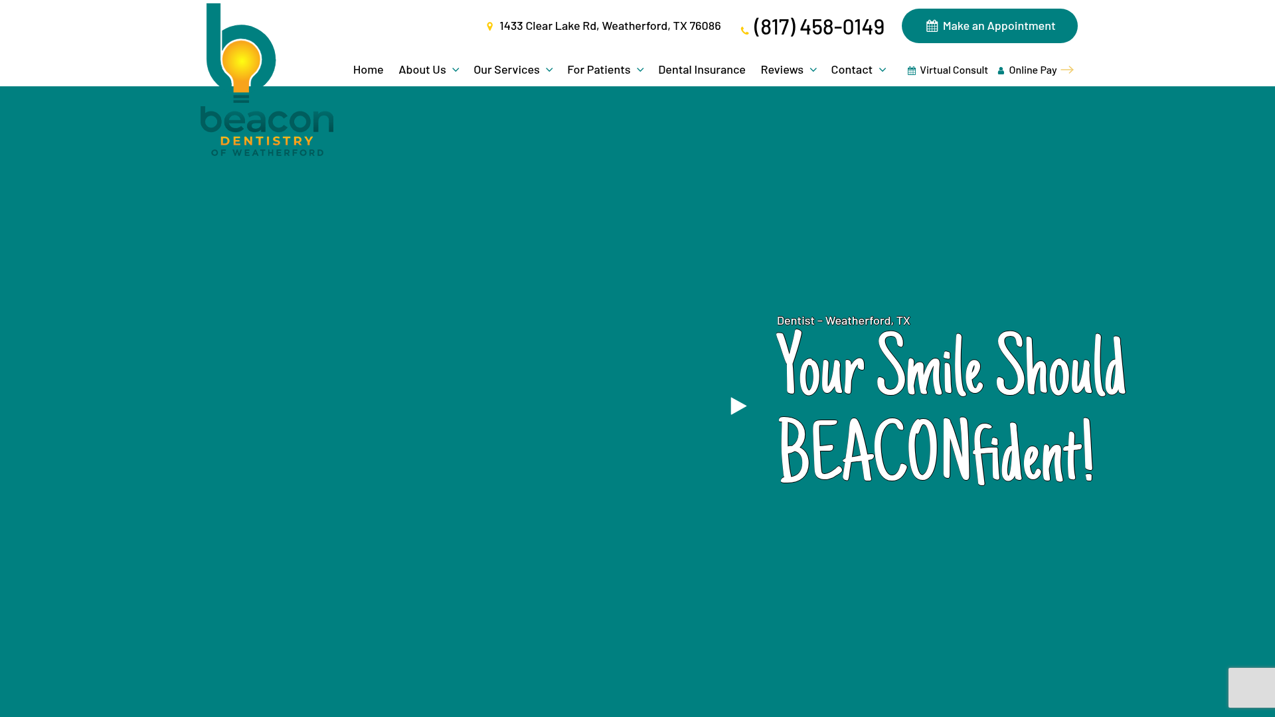Click the Online Pay person icon
Viewport: 1275px width, 717px height.
[1001, 70]
